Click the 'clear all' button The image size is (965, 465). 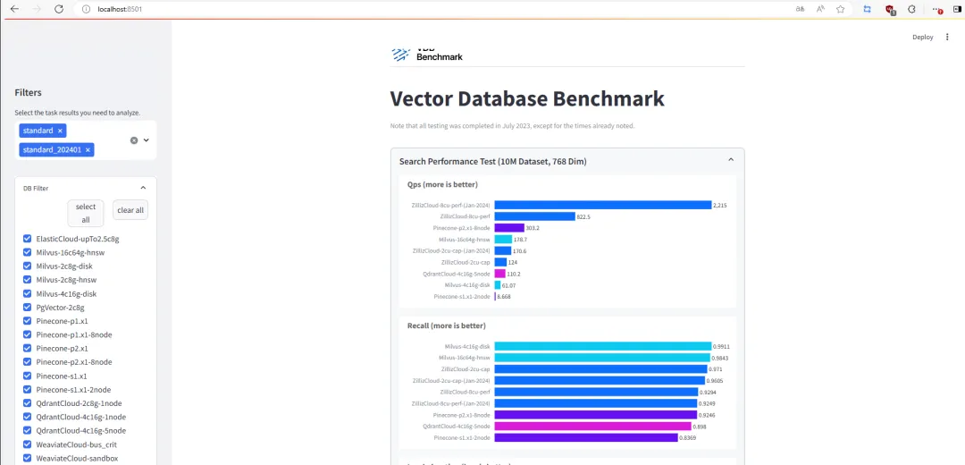130,210
